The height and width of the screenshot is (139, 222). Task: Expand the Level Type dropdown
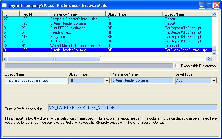tap(213, 81)
